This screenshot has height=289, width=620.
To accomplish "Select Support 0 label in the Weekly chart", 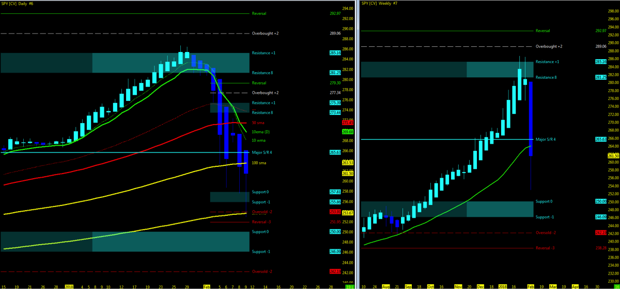I will pos(544,201).
